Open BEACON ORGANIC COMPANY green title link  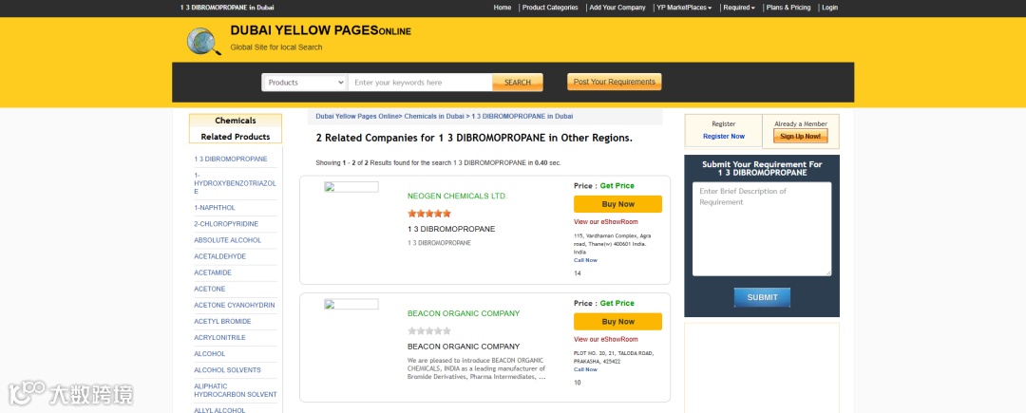tap(464, 313)
